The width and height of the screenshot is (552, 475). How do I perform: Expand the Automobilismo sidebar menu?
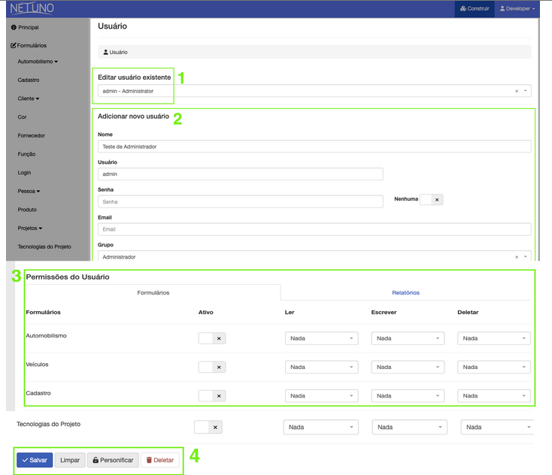click(38, 62)
